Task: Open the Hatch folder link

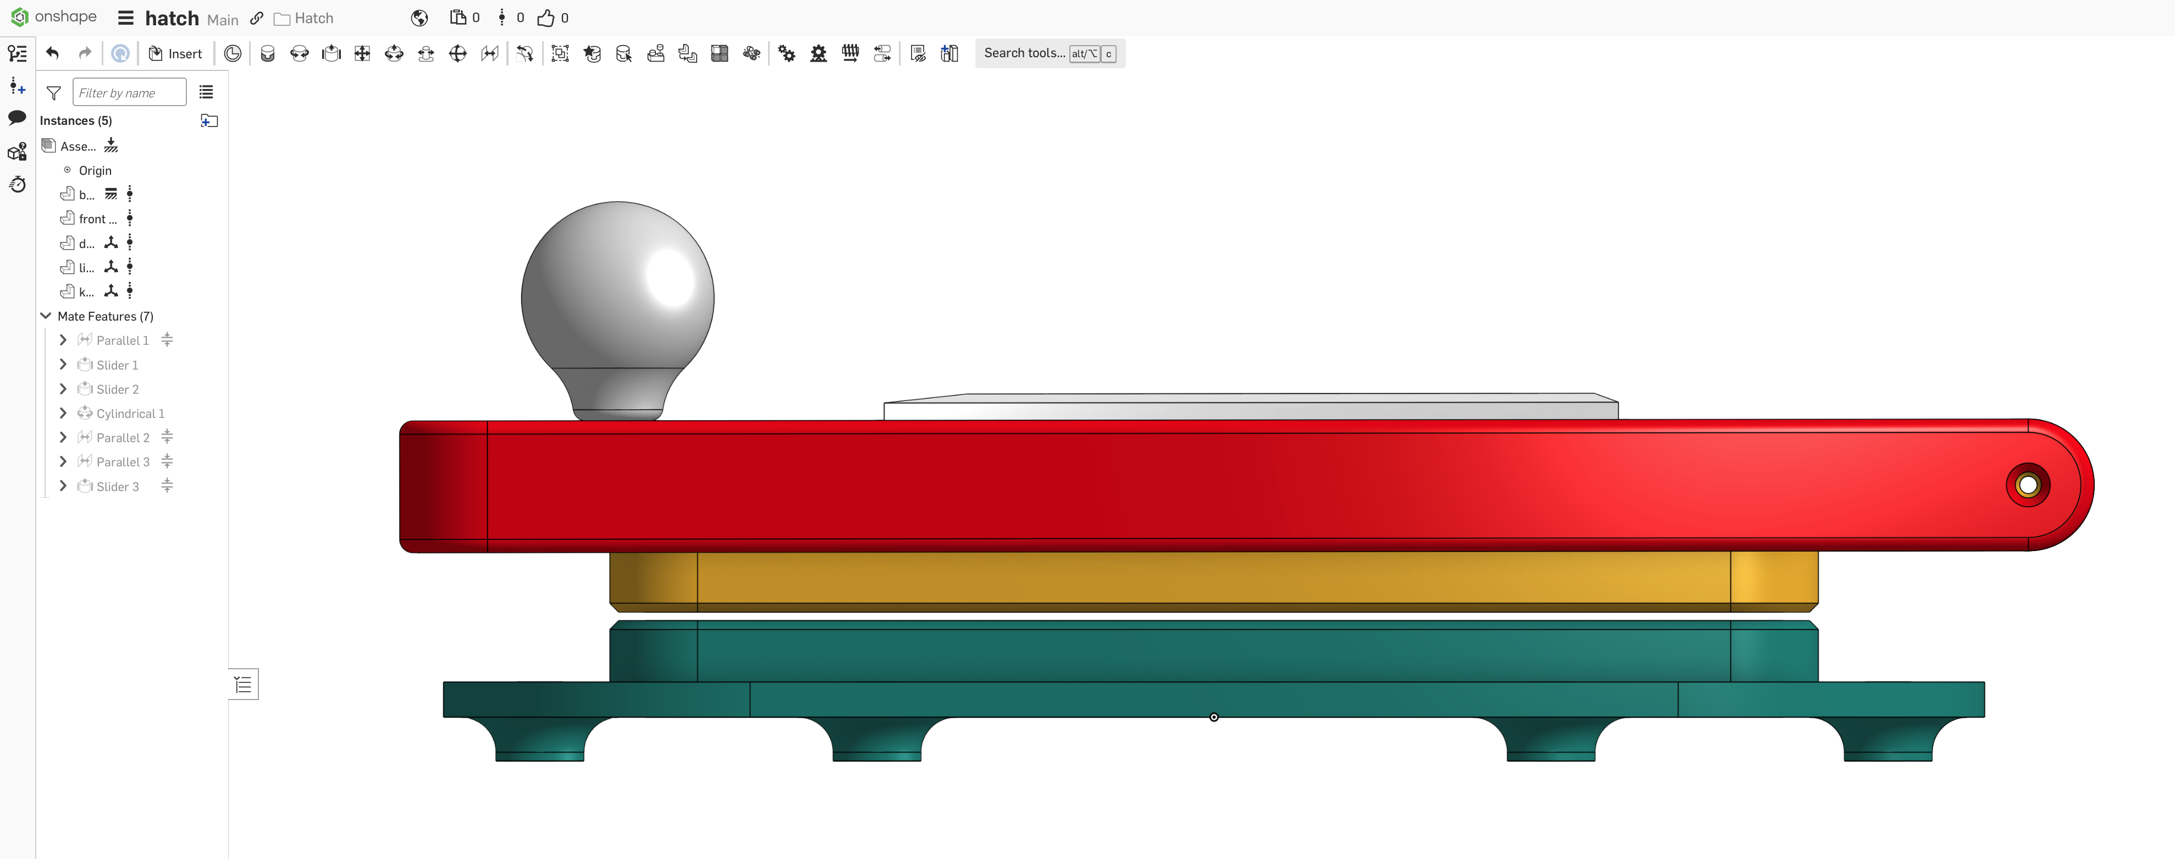Action: pyautogui.click(x=304, y=19)
